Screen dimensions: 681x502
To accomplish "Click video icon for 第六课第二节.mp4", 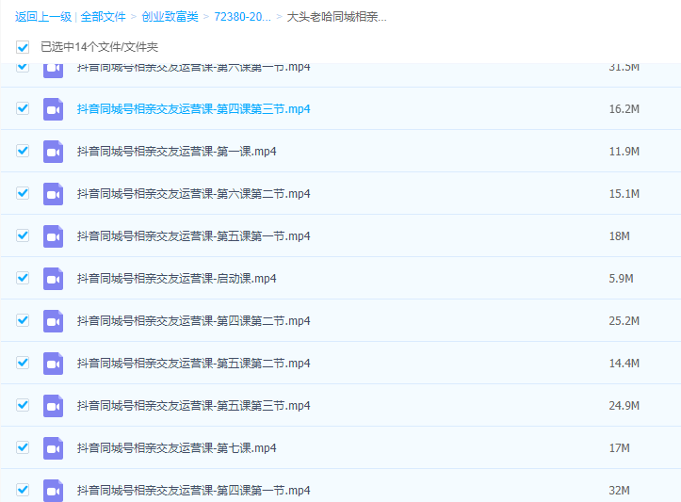I will (53, 194).
